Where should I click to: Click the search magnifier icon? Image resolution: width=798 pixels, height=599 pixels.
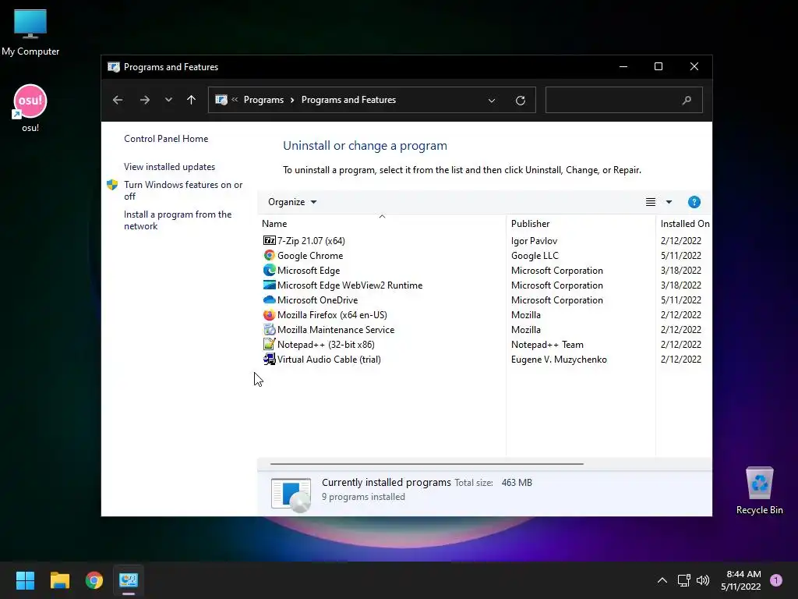[x=687, y=100]
